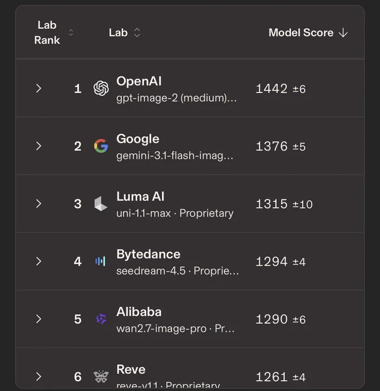The image size is (380, 391).
Task: Expand the OpenAI row chevron
Action: (x=39, y=89)
